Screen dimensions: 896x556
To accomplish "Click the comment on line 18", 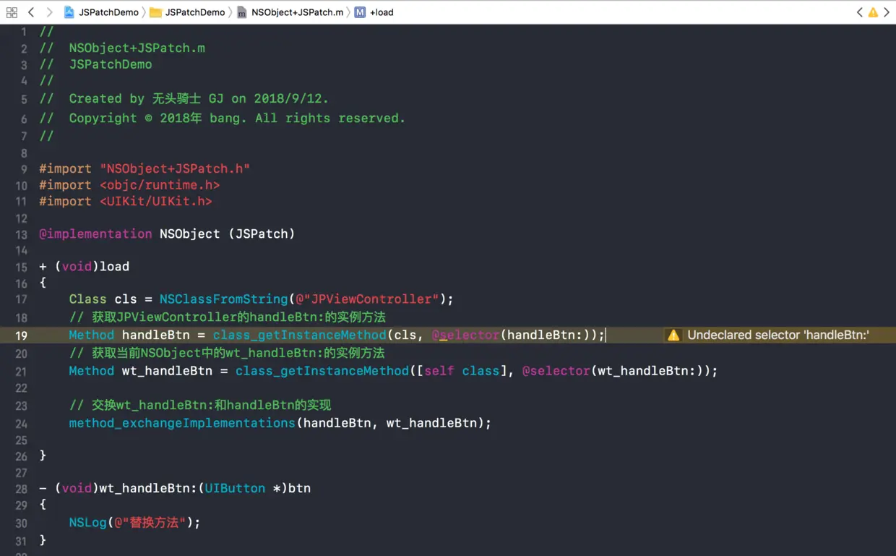I will click(x=228, y=317).
